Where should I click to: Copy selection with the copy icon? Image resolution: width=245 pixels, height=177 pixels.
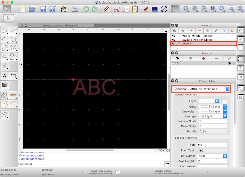[126, 9]
